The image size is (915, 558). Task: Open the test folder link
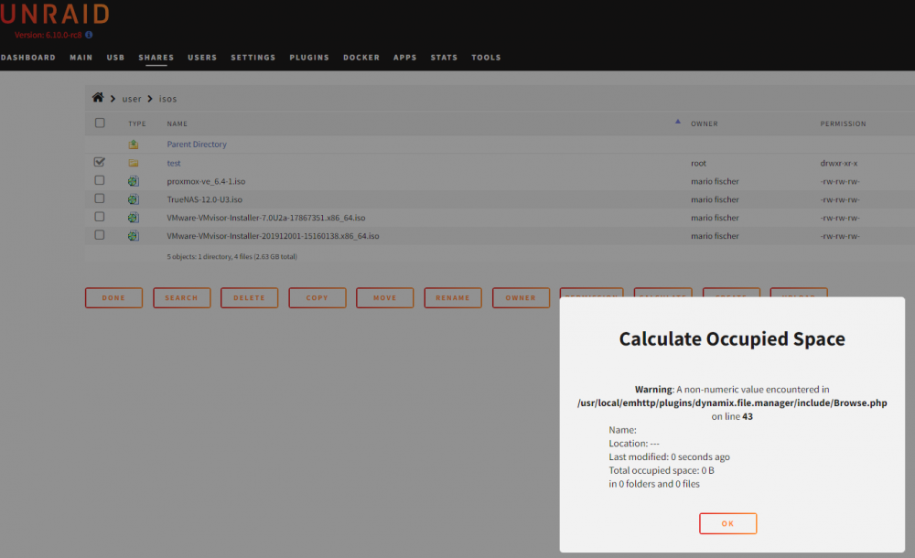click(x=174, y=163)
